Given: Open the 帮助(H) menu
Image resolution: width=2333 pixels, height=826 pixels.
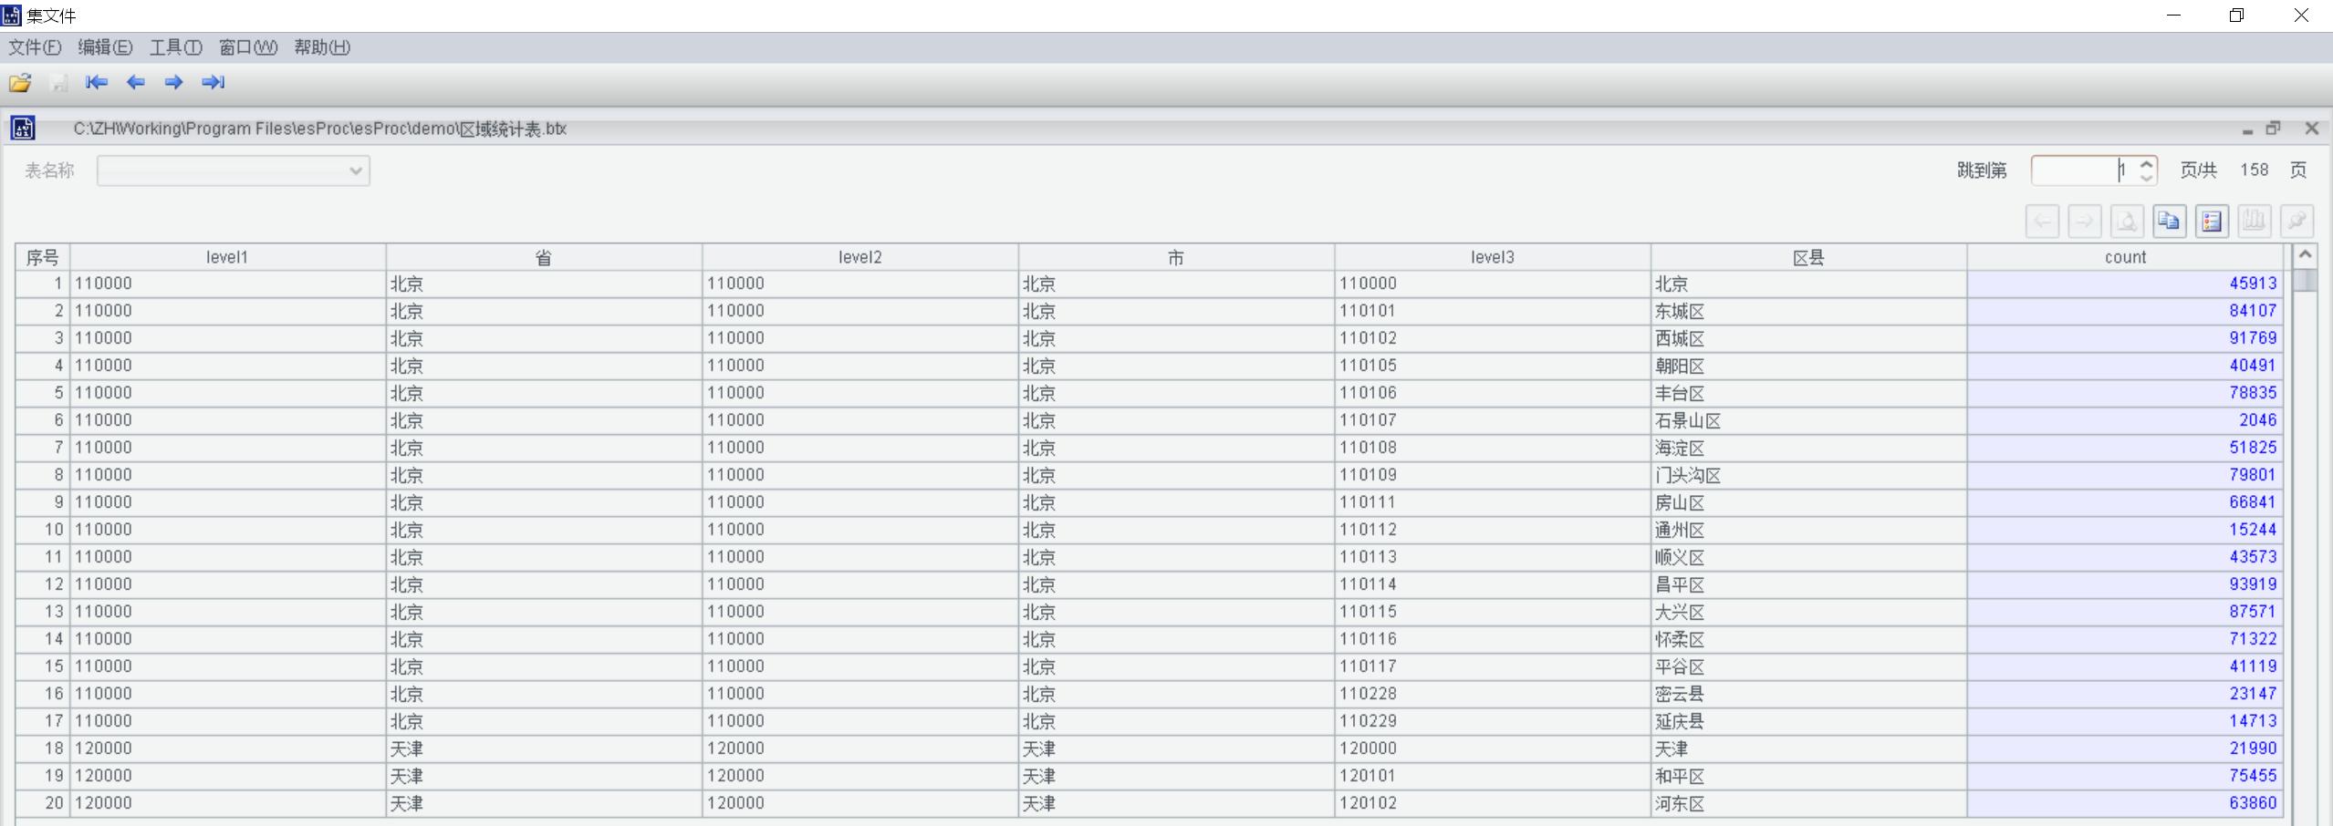Looking at the screenshot, I should point(322,47).
